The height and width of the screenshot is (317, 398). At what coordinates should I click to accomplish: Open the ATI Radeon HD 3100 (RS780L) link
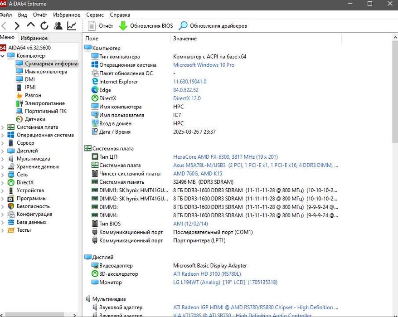[207, 274]
